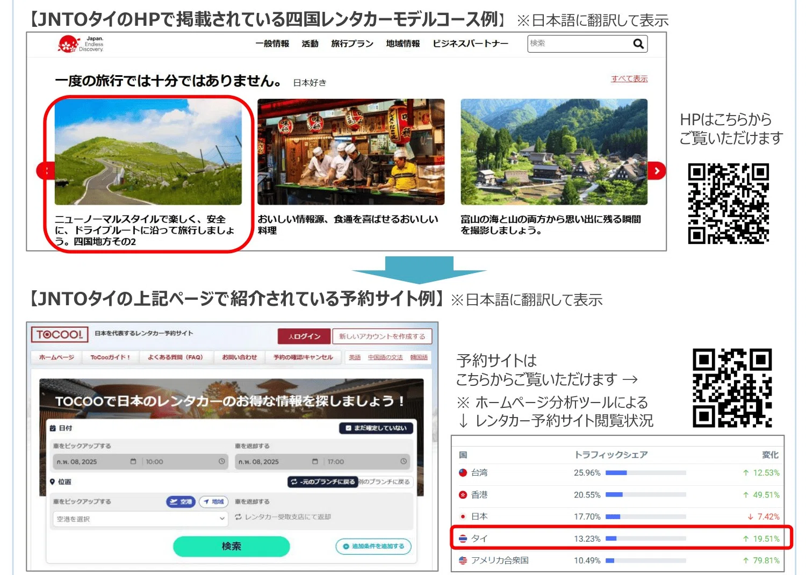Click the ログイン button

click(304, 336)
